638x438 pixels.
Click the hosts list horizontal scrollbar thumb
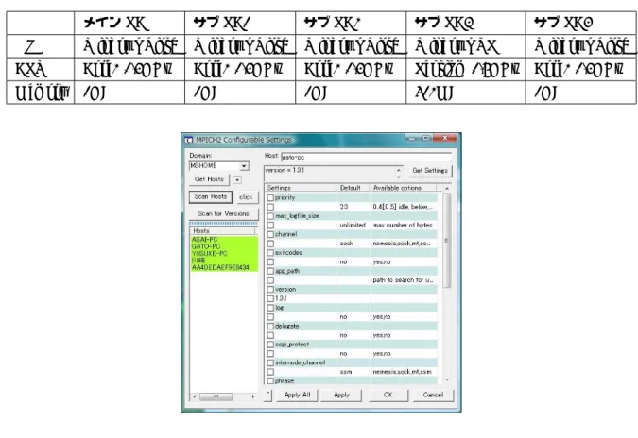click(x=216, y=396)
